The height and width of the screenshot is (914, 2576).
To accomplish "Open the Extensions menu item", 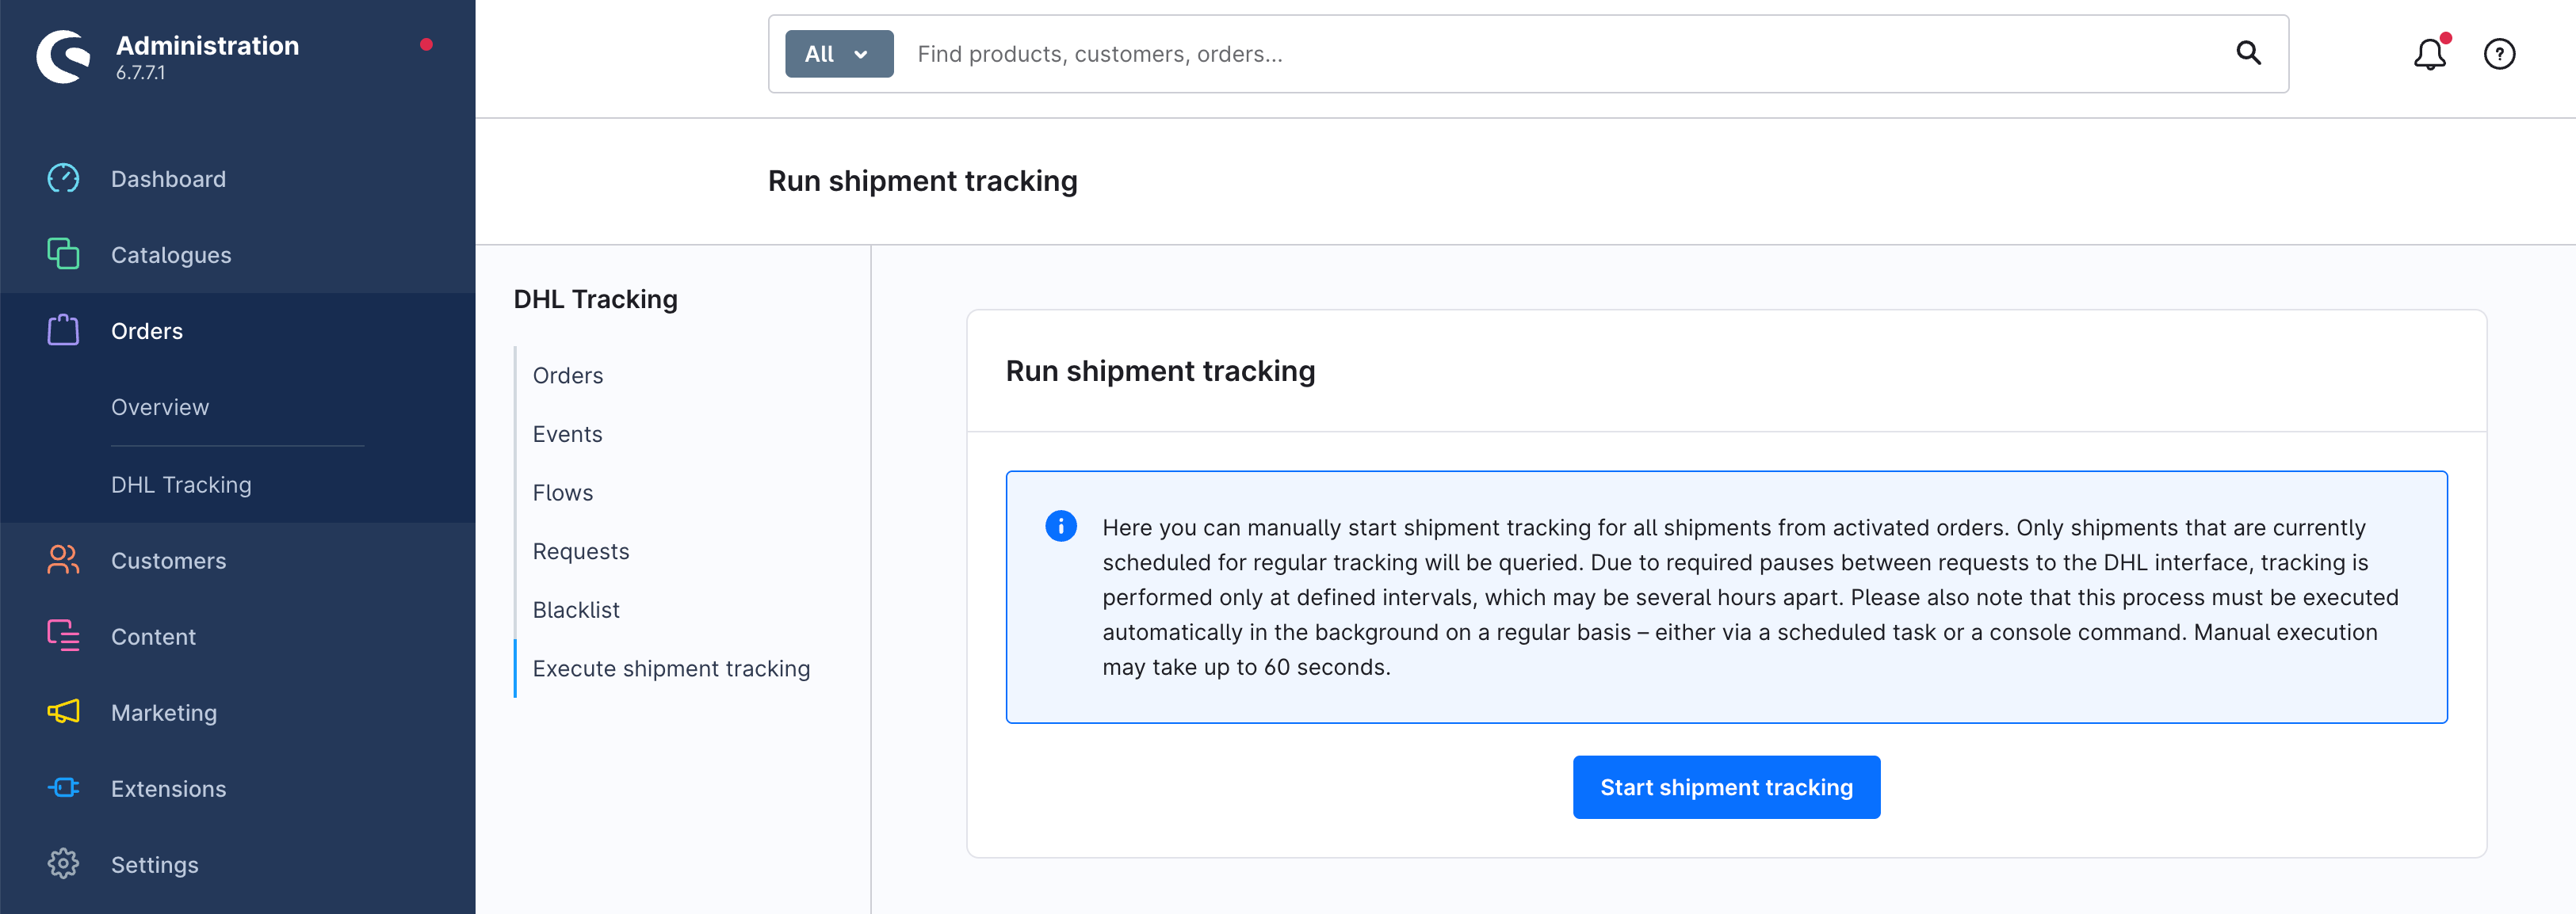I will pyautogui.click(x=168, y=788).
